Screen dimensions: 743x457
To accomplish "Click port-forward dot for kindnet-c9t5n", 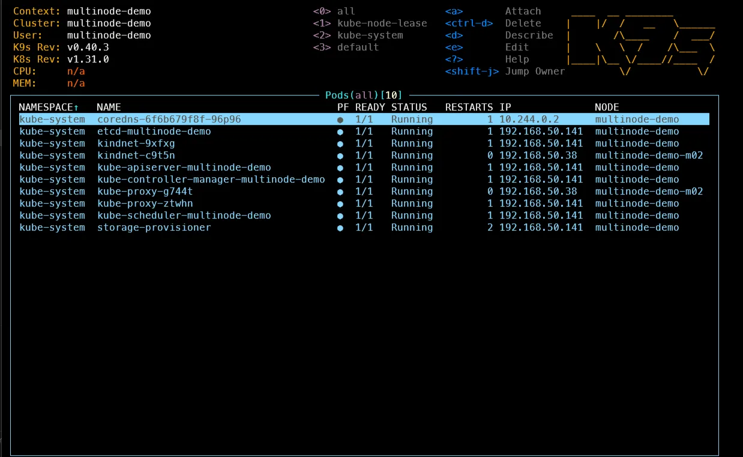I will (340, 156).
